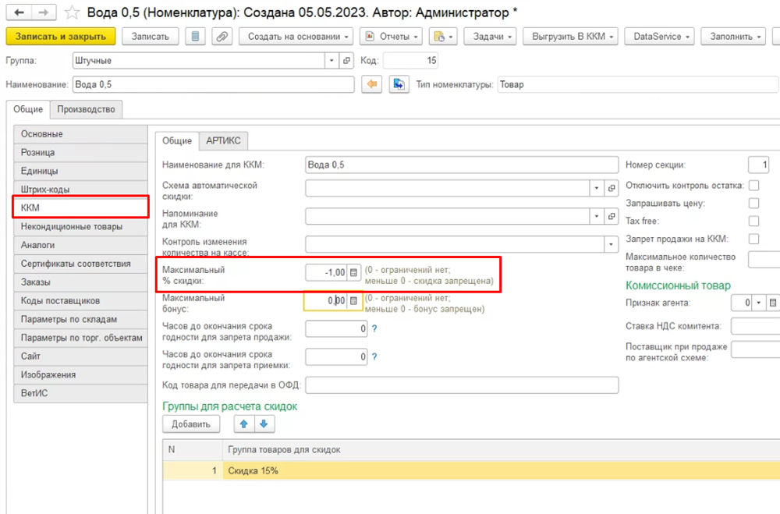Click the document list icon in toolbar
The height and width of the screenshot is (514, 780).
coord(195,37)
